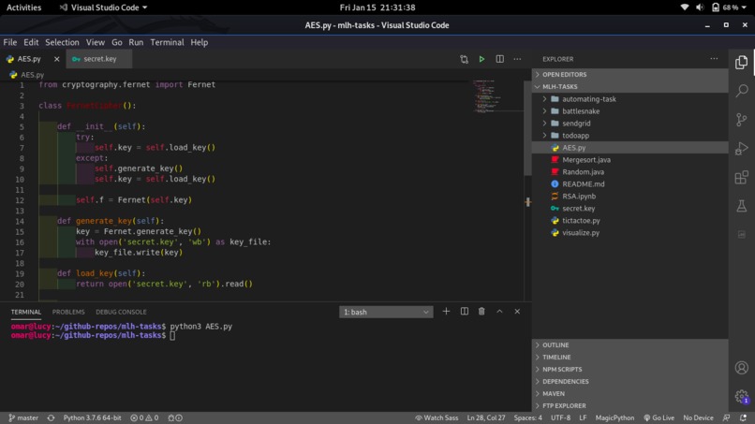Collapse the MLH-TASKS folder section
The image size is (755, 424).
pos(629,87)
